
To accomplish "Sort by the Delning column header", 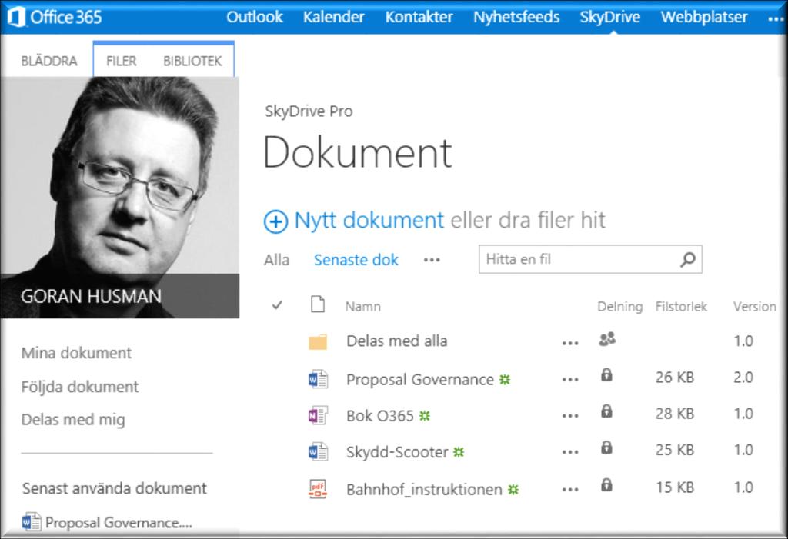I will point(619,307).
